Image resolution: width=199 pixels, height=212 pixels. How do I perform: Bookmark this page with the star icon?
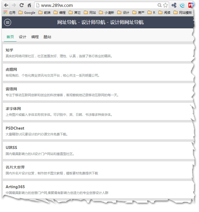click(x=165, y=5)
